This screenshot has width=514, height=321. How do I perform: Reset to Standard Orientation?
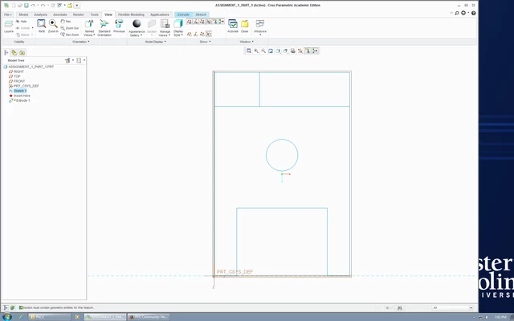pos(104,27)
